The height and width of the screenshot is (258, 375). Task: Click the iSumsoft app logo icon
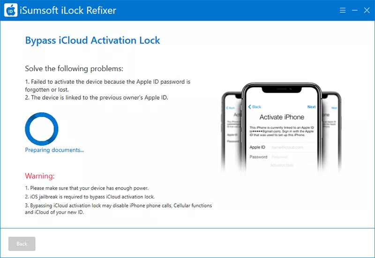pyautogui.click(x=11, y=10)
